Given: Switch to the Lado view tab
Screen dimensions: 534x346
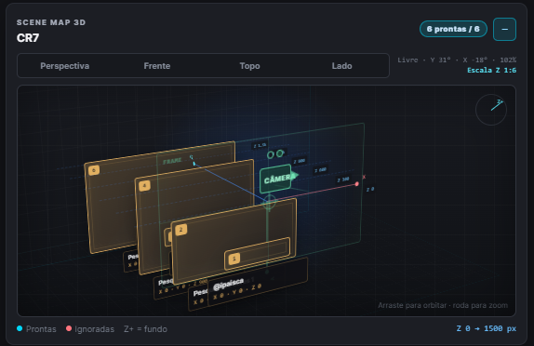Looking at the screenshot, I should click(x=342, y=66).
